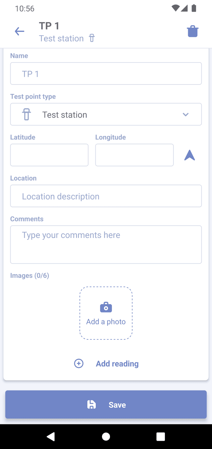Viewport: 212px width, 449px height.
Task: Open Android recent apps square
Action: (161, 436)
